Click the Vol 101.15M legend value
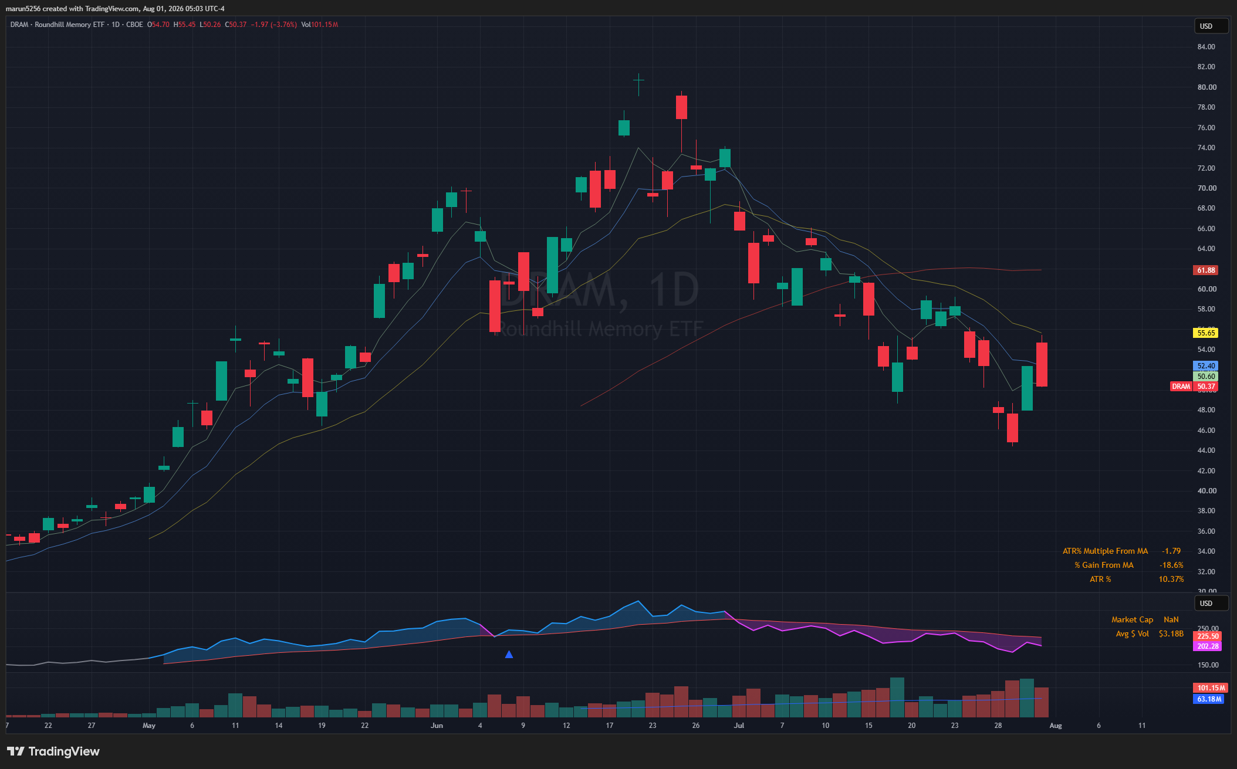The width and height of the screenshot is (1237, 769). click(319, 25)
